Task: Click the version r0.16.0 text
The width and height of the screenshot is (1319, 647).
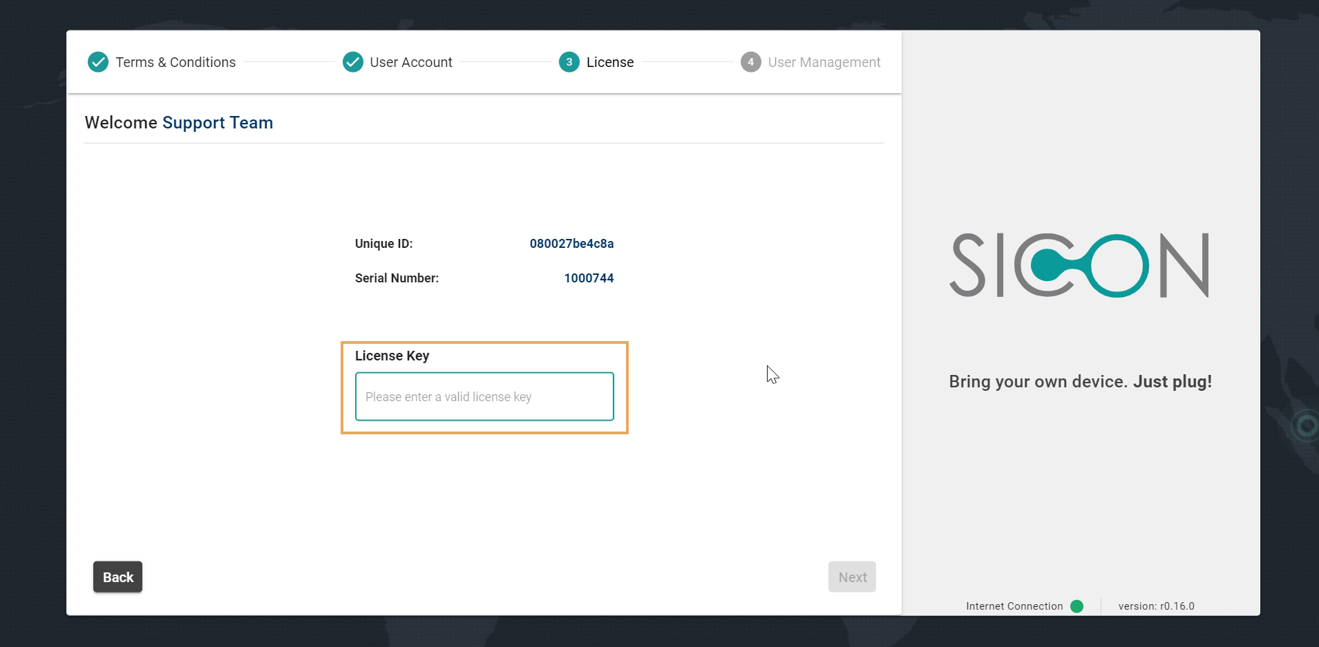Action: (x=1156, y=606)
